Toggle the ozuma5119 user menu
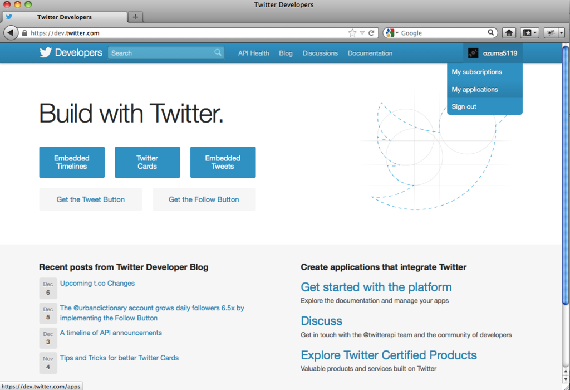The height and width of the screenshot is (390, 570). click(x=493, y=53)
